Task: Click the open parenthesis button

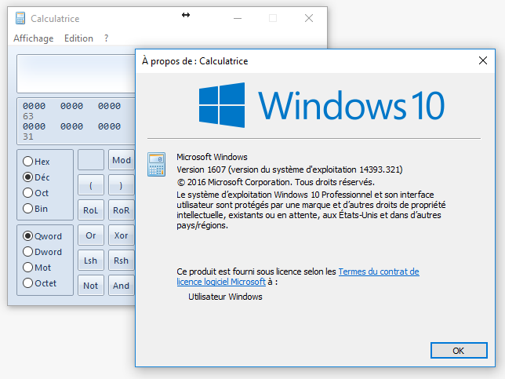Action: (x=91, y=185)
